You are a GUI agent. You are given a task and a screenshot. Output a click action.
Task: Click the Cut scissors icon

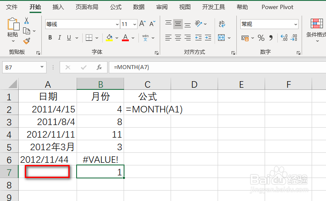(27, 21)
